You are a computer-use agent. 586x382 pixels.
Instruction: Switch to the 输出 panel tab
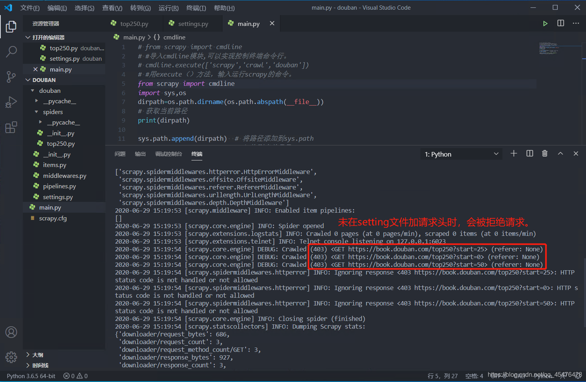pyautogui.click(x=140, y=154)
